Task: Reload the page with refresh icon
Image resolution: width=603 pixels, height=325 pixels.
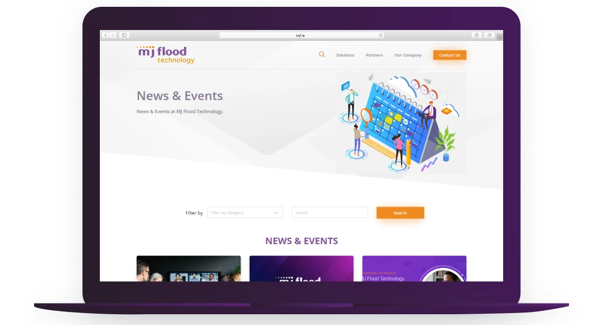Action: (x=381, y=35)
